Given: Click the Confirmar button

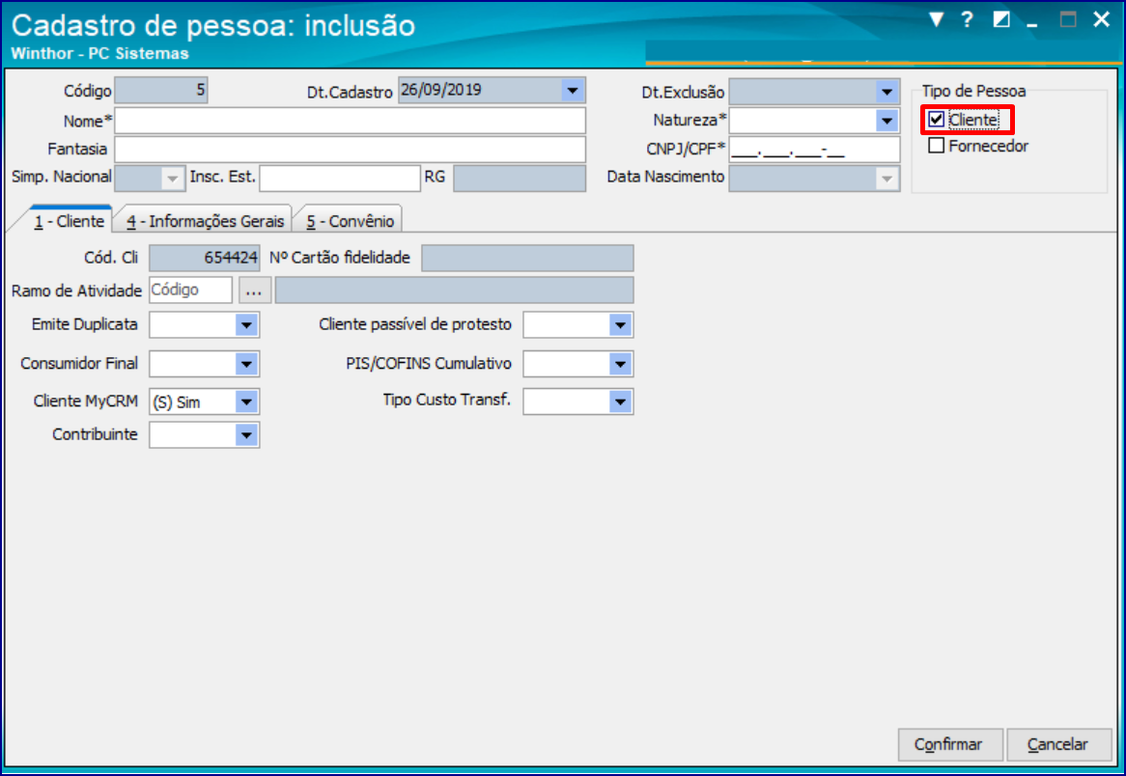Looking at the screenshot, I should pos(950,744).
